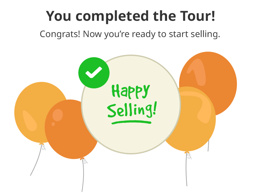
Task: Click the string of the teardrop-highlight yellow balloon
Action: point(36,160)
